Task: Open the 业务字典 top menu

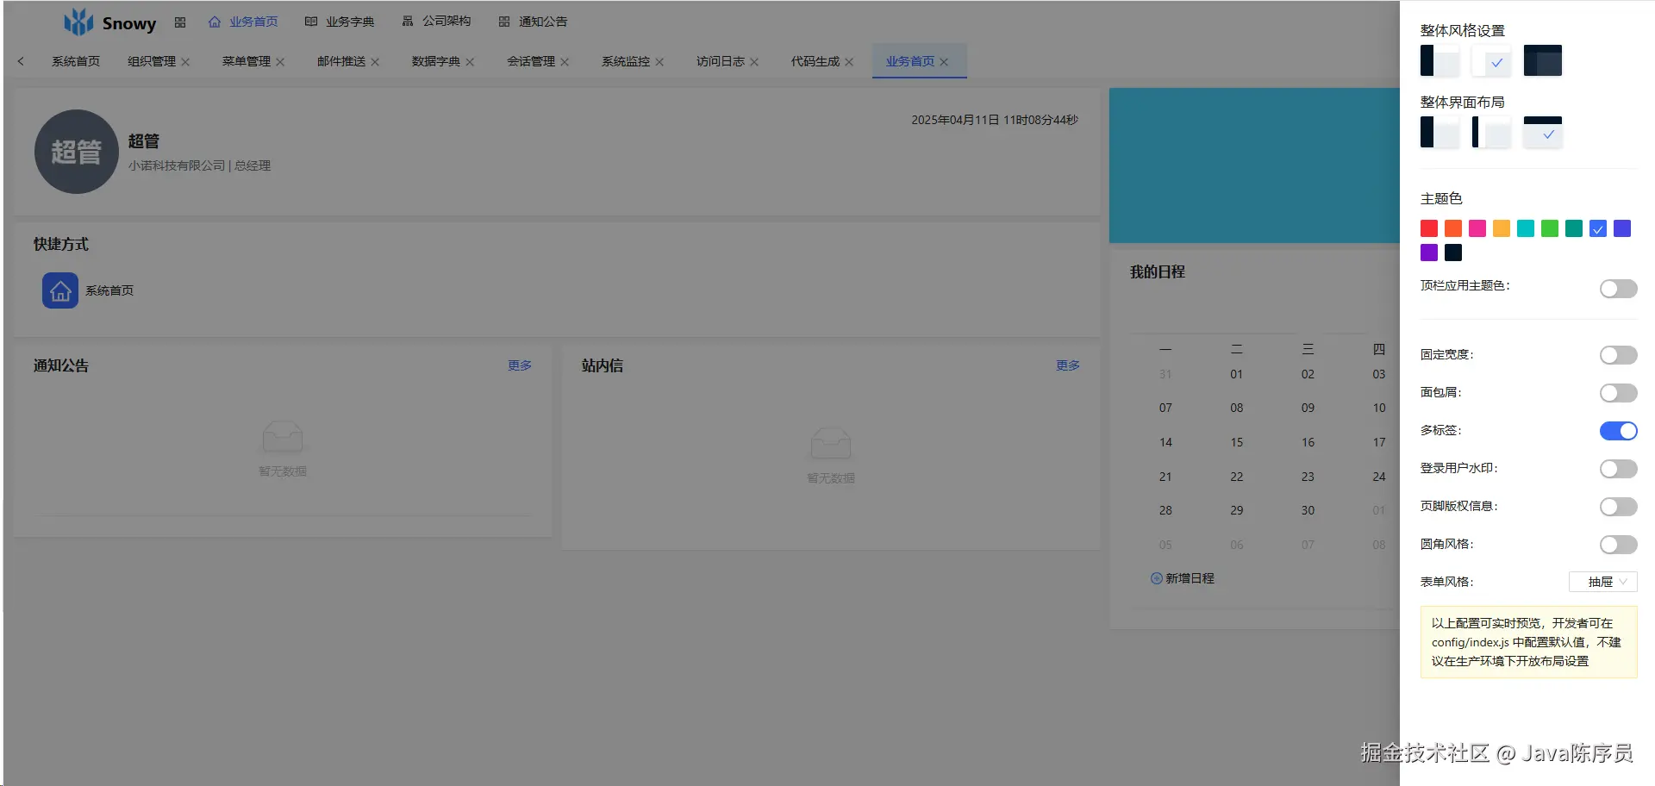Action: pyautogui.click(x=340, y=22)
